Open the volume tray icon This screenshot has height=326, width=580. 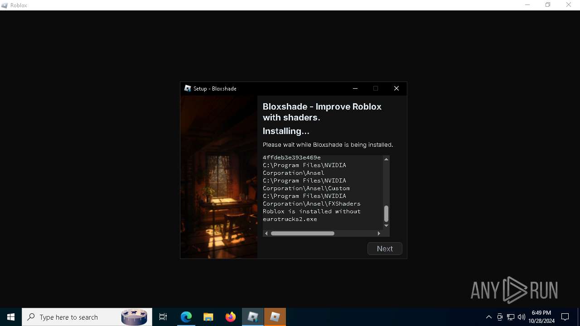point(522,317)
